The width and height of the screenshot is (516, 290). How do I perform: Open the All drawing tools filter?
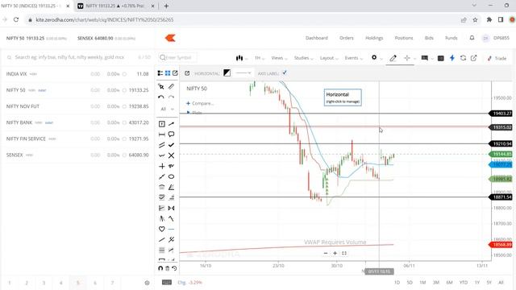[167, 109]
